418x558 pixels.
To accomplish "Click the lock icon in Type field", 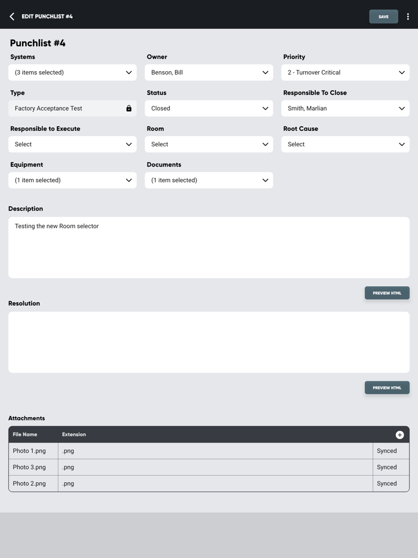I will tap(128, 109).
